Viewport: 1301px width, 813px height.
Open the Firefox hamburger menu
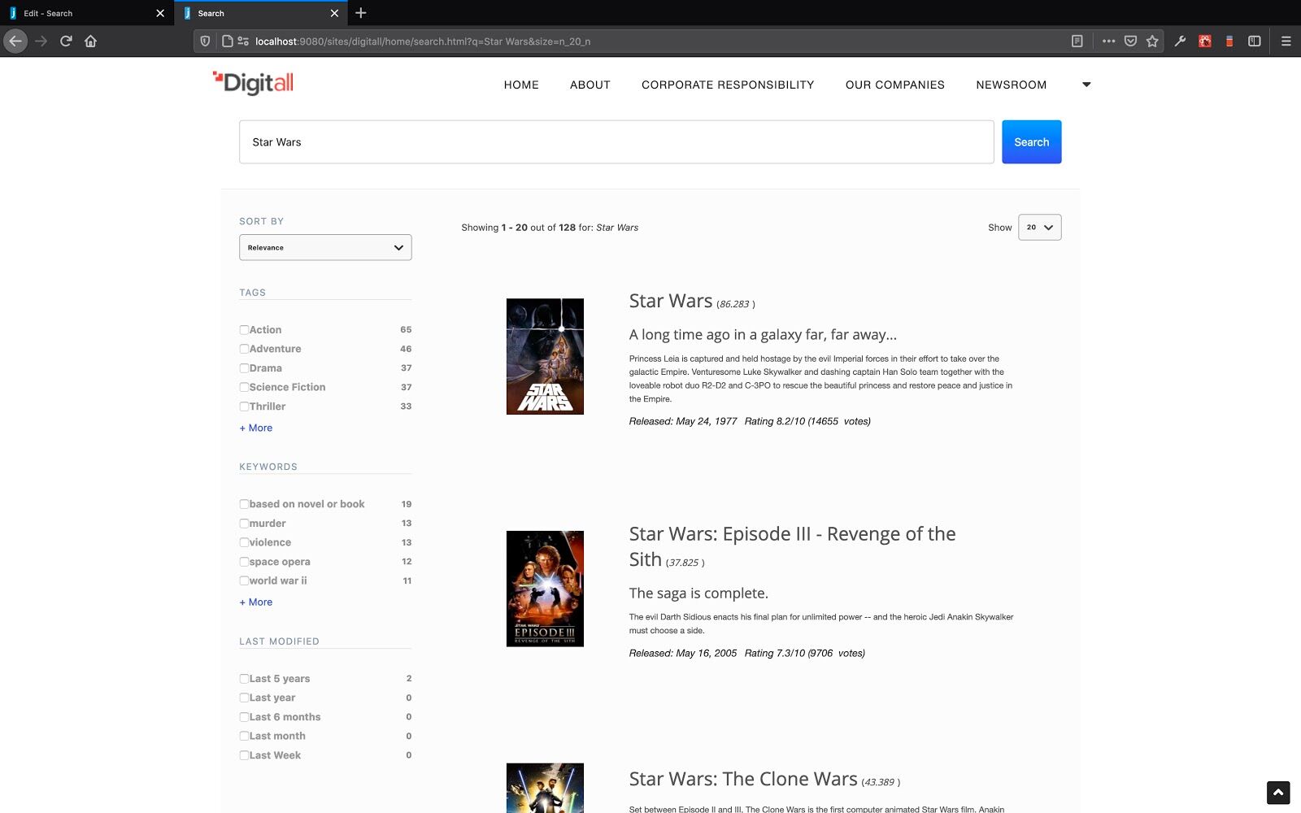1286,41
